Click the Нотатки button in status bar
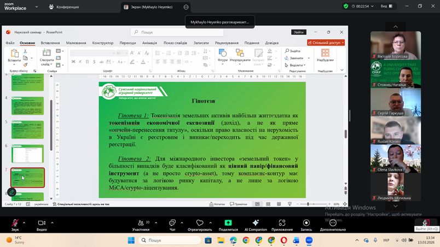The height and width of the screenshot is (247, 440). click(x=217, y=204)
